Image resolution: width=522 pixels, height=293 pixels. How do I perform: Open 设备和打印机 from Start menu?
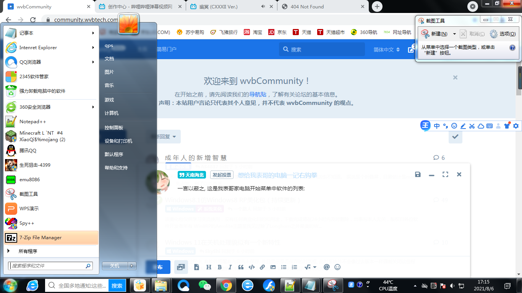pos(118,141)
